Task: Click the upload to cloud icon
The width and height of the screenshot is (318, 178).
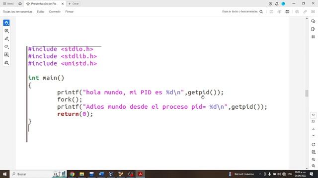Action: click(279, 12)
